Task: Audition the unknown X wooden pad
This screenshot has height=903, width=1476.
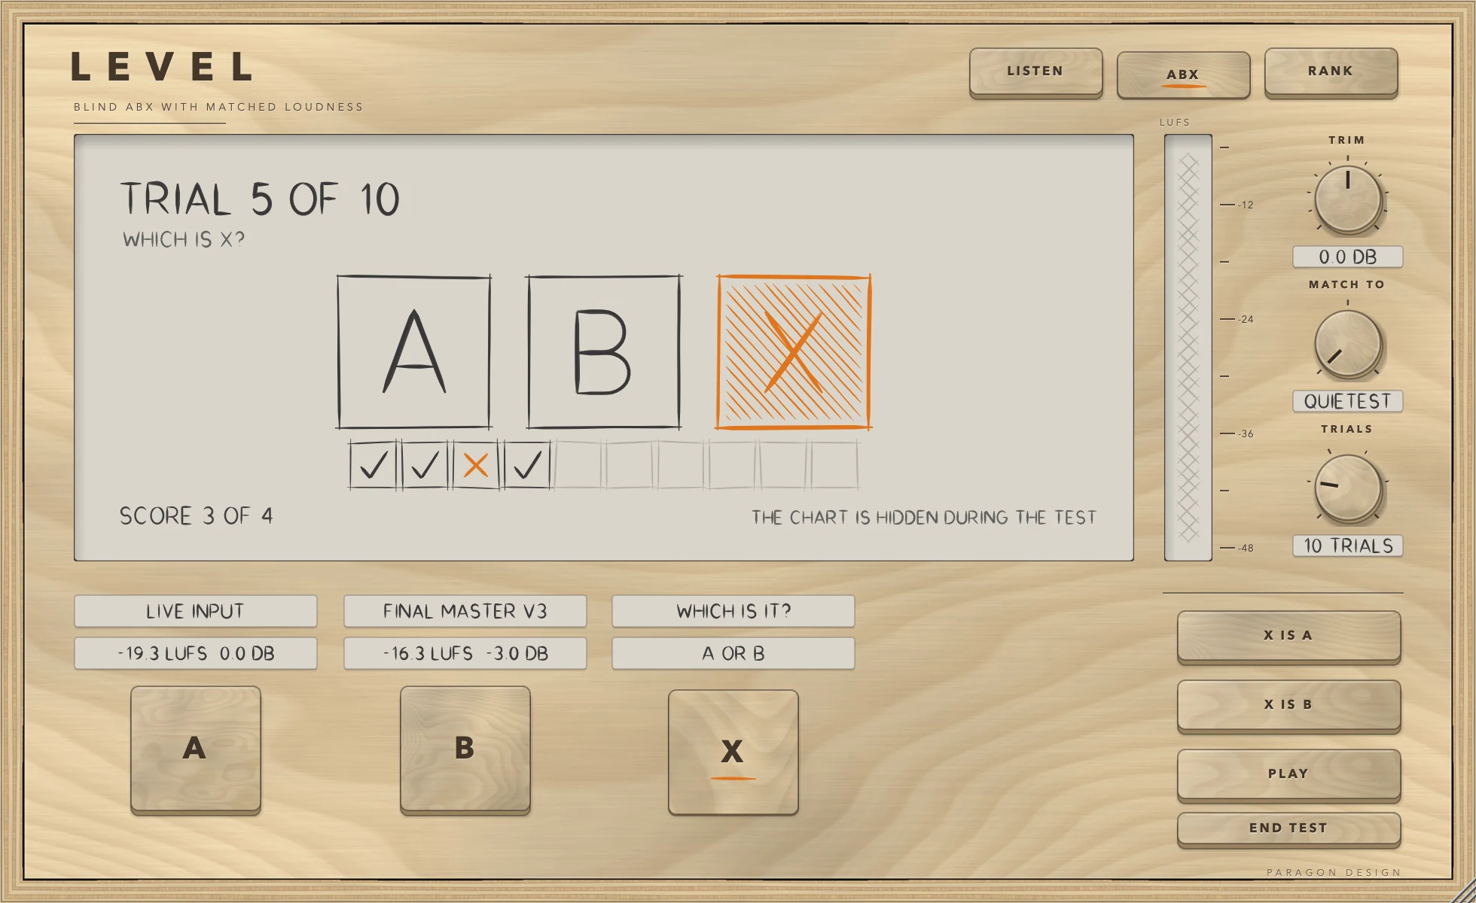Action: click(x=733, y=752)
